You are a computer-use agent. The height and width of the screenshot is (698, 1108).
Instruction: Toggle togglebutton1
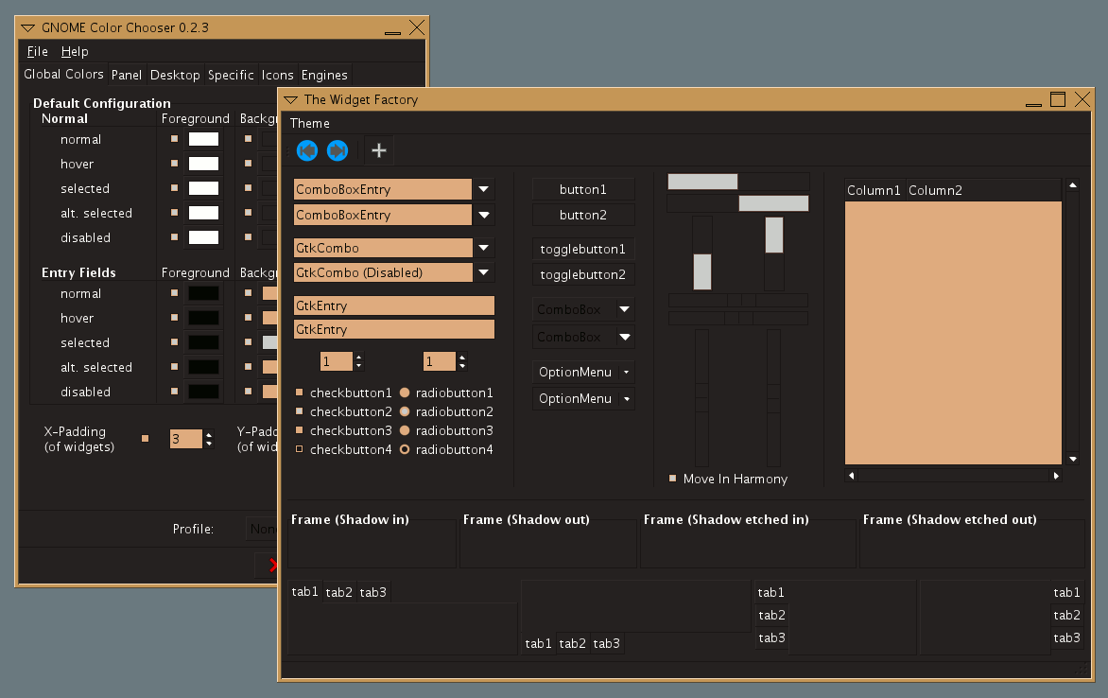[x=583, y=249]
